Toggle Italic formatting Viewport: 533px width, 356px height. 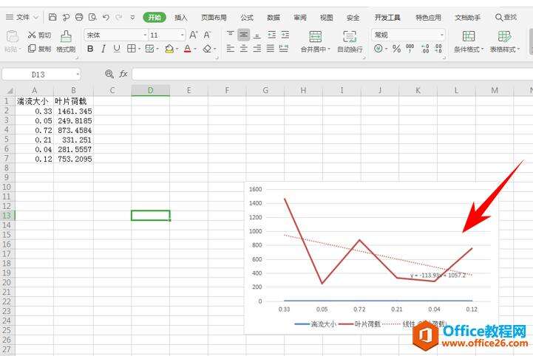[103, 49]
